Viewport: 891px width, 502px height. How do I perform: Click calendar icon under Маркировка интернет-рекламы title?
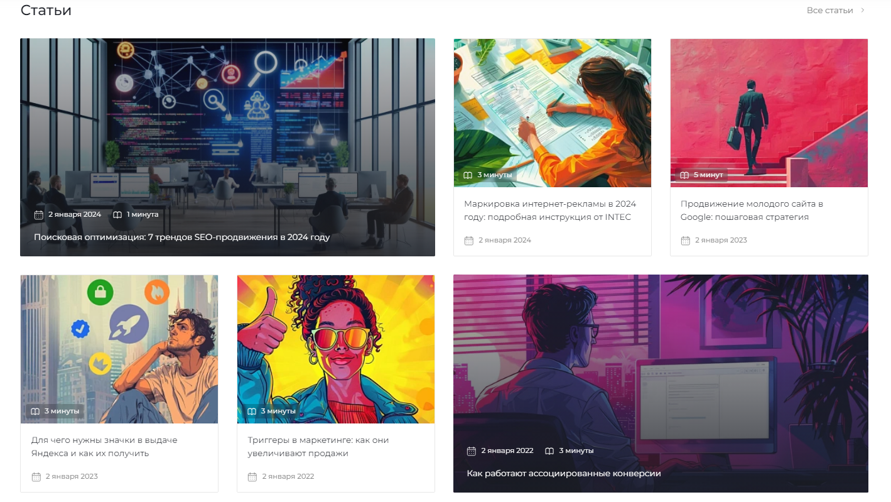coord(469,240)
